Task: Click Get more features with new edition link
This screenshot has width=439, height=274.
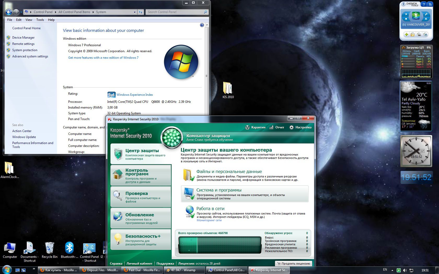Action: click(103, 58)
